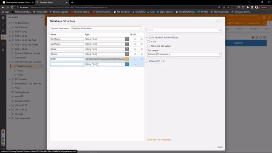This screenshot has width=272, height=153.
Task: Click the orange circular icon above the PROJECT bar
Action: click(x=253, y=37)
